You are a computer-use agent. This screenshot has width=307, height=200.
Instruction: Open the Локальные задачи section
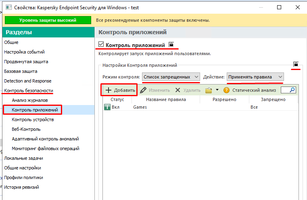pos(23,158)
